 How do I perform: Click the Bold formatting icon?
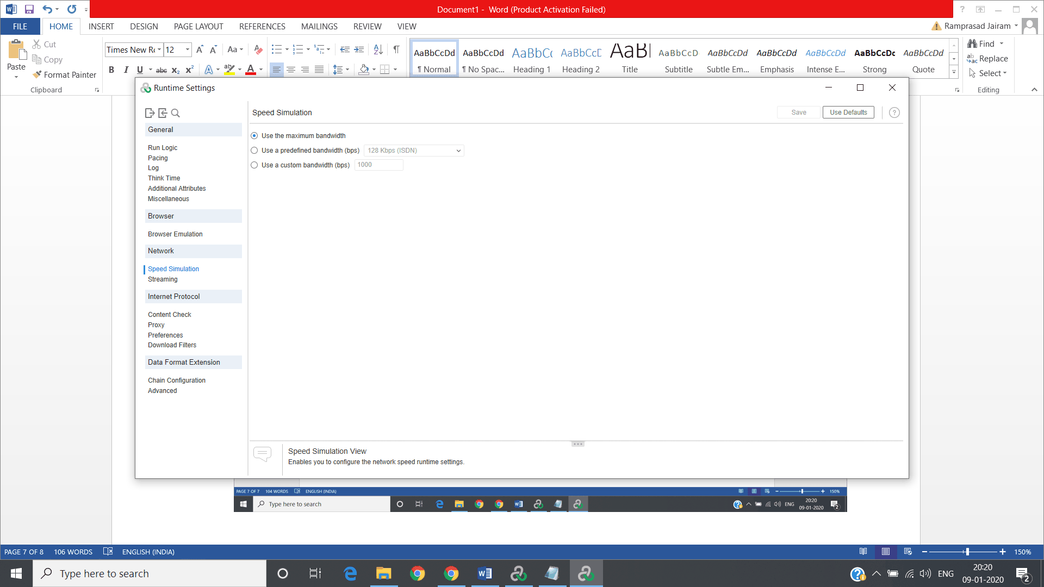pyautogui.click(x=111, y=70)
